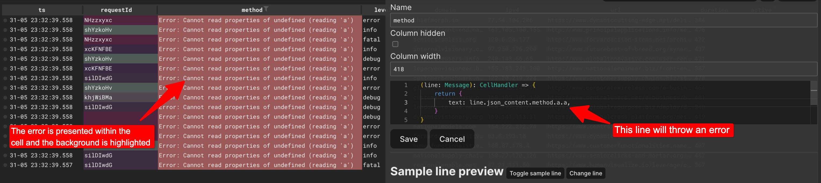Click the row dot for xcKFNFBE info row

click(x=5, y=49)
